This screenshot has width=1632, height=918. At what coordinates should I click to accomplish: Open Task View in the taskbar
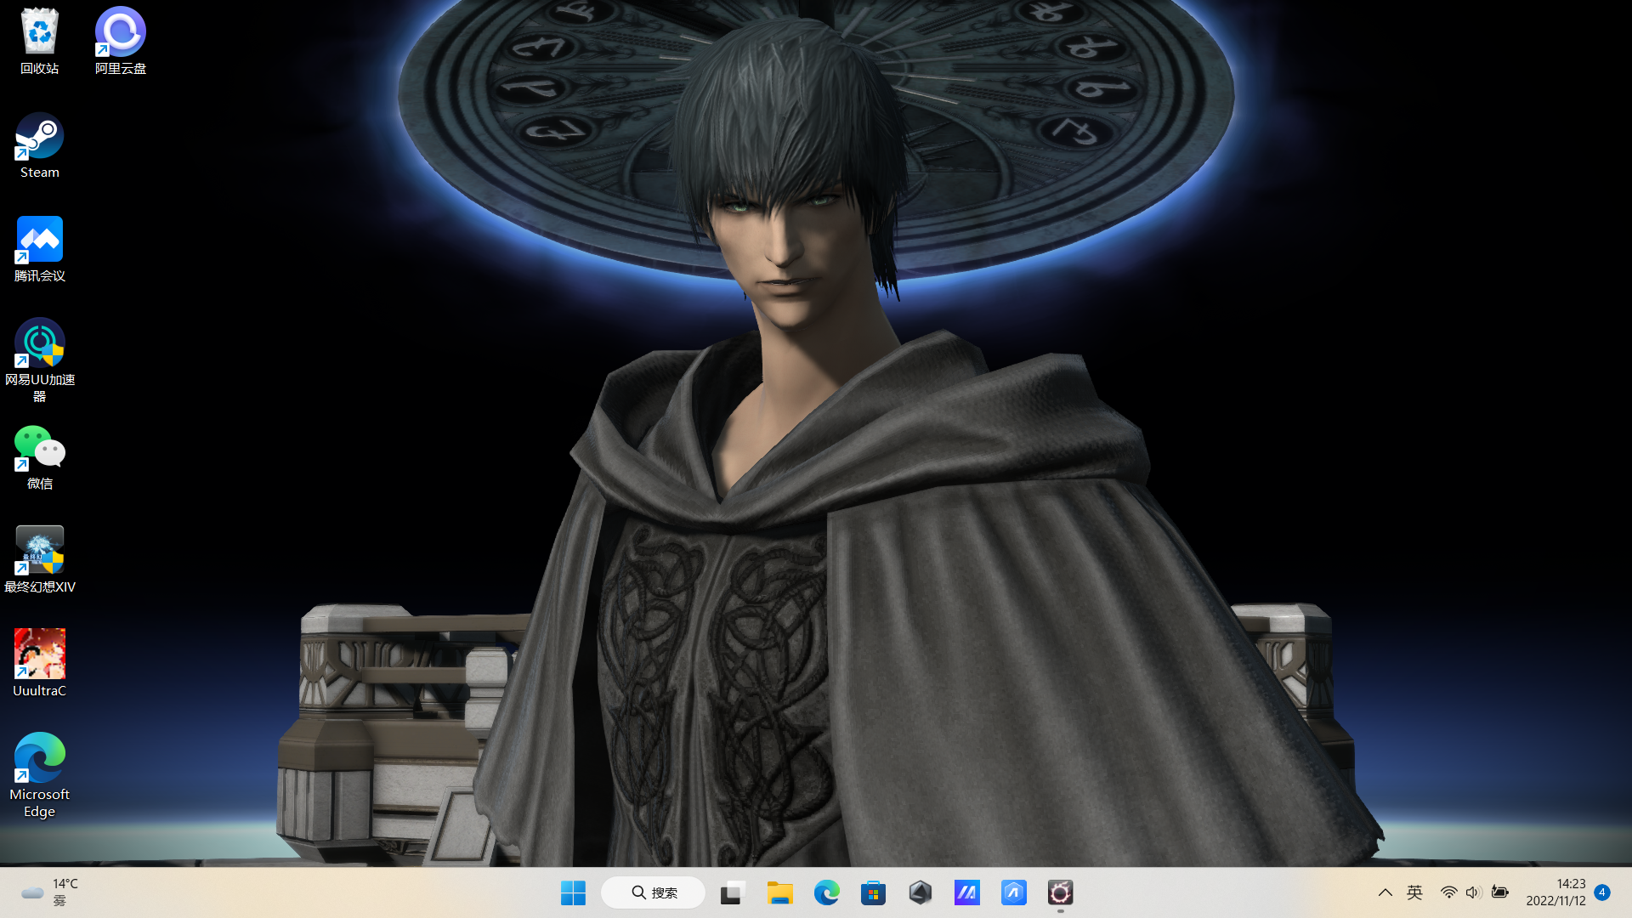point(732,892)
